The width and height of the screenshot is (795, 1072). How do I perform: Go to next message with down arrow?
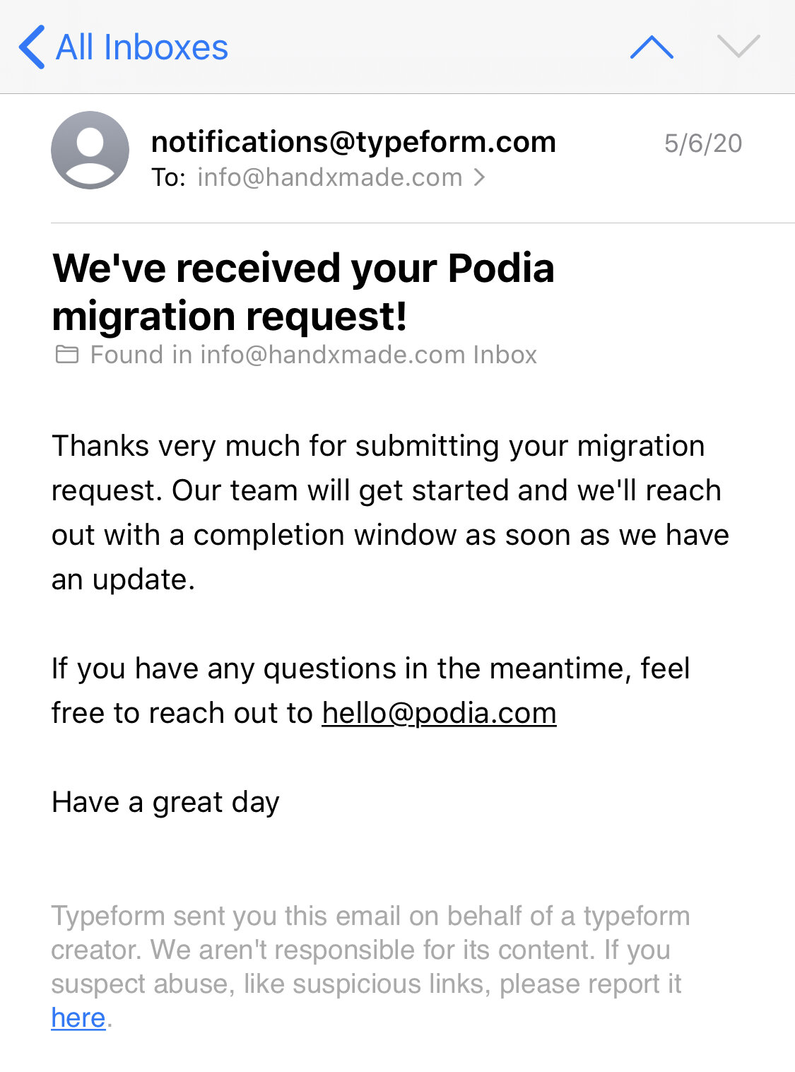pos(738,47)
